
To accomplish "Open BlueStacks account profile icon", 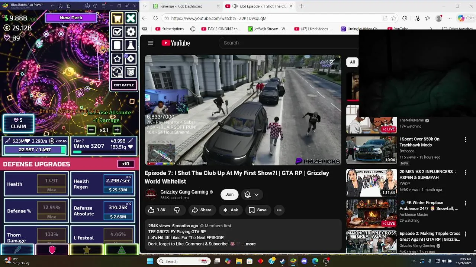I will click(87, 6).
